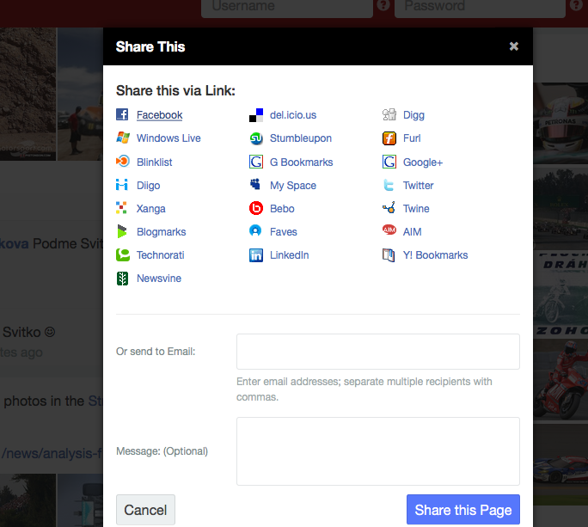Image resolution: width=588 pixels, height=527 pixels.
Task: Click the My Space people icon
Action: pyautogui.click(x=255, y=184)
